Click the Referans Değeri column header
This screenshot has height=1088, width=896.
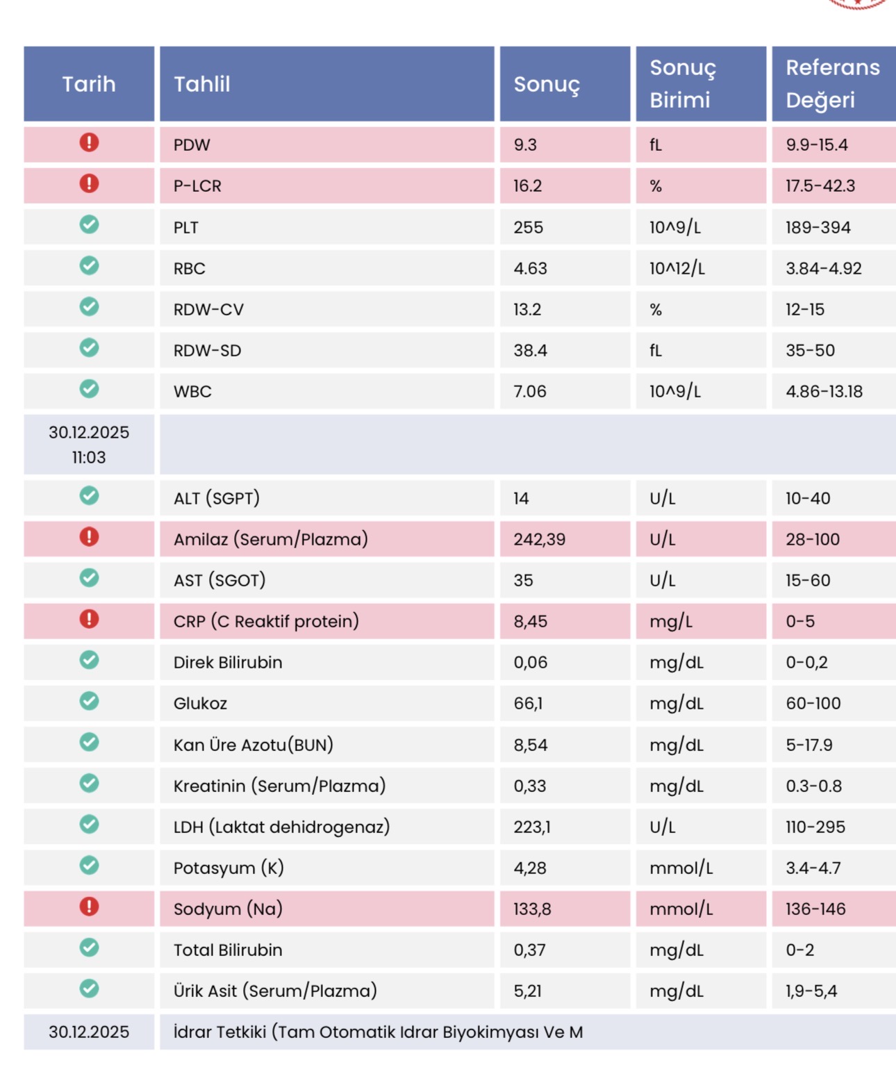pyautogui.click(x=833, y=84)
